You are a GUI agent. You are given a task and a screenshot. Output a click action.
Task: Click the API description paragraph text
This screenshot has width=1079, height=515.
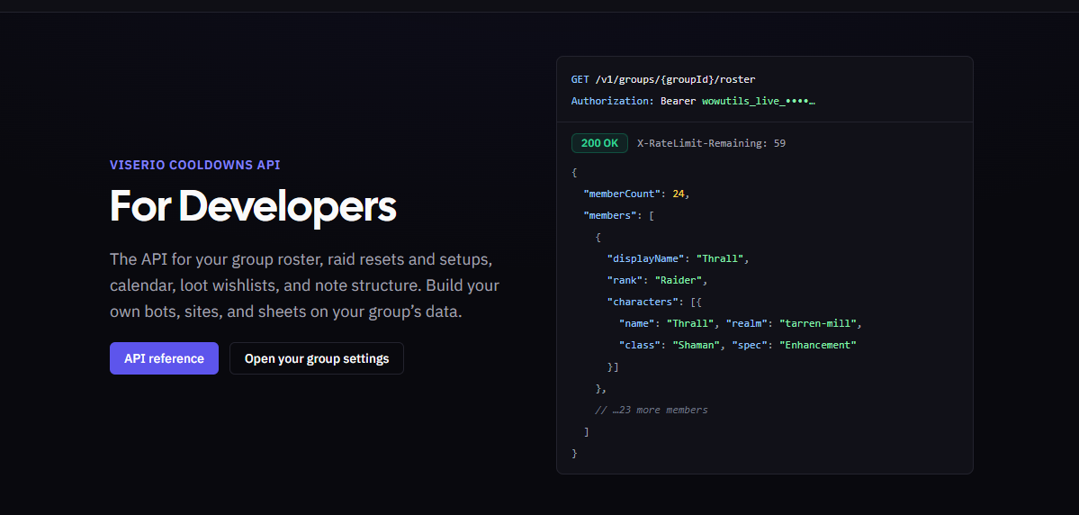point(305,286)
